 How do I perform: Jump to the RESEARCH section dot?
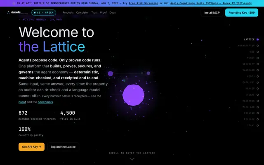click(257, 101)
